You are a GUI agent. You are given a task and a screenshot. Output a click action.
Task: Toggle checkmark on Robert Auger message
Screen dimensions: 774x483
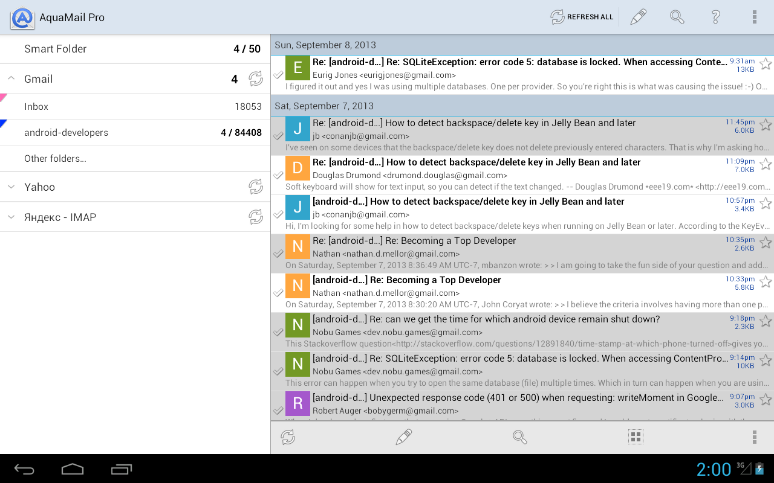click(x=278, y=411)
